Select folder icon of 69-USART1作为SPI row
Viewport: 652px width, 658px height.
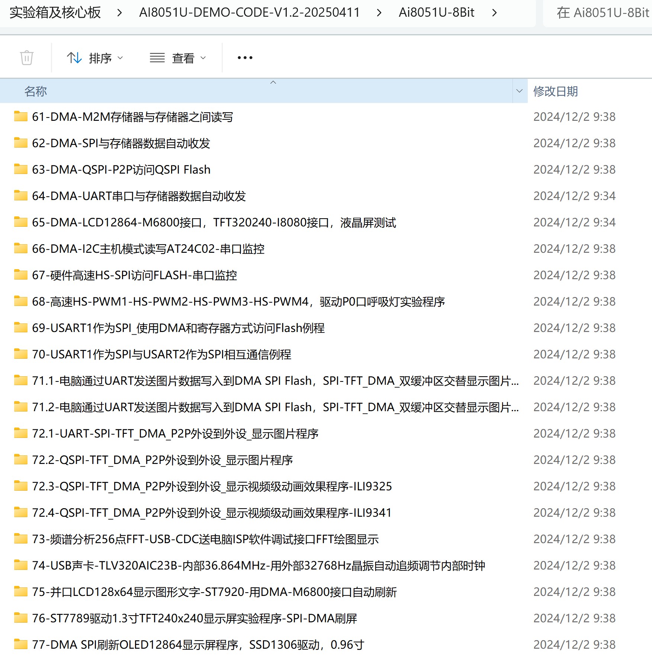21,328
